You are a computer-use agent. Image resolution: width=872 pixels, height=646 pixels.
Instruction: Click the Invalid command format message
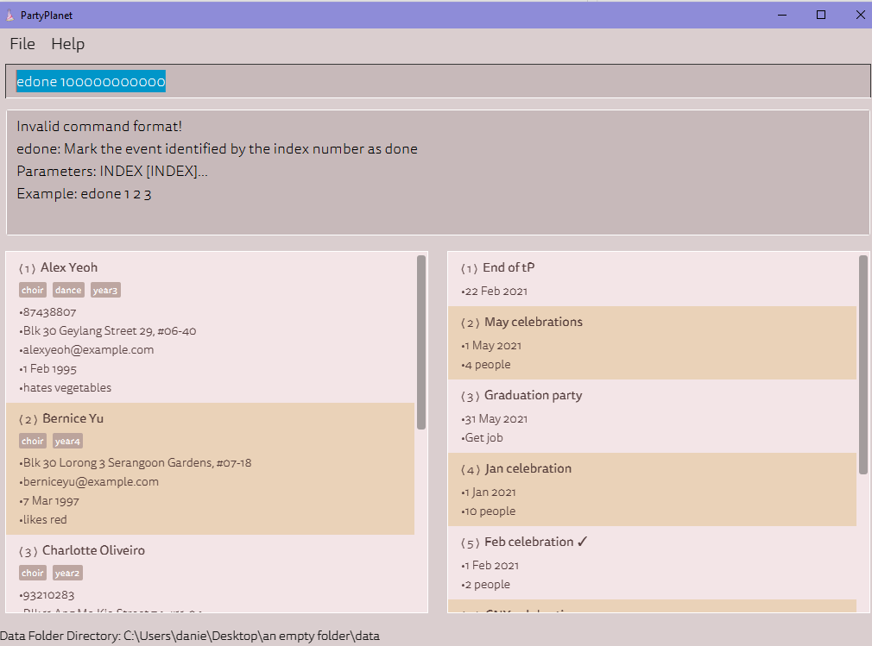click(x=99, y=126)
